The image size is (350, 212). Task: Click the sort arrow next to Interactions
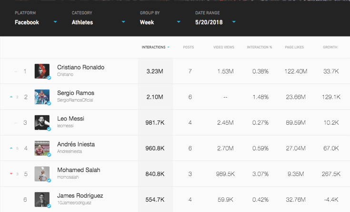point(168,47)
